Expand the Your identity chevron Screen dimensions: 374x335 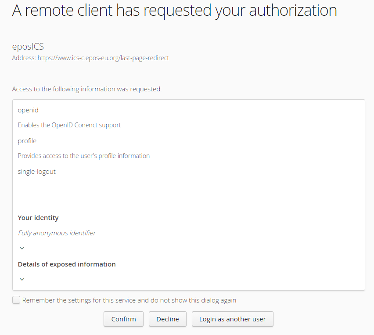tap(22, 248)
